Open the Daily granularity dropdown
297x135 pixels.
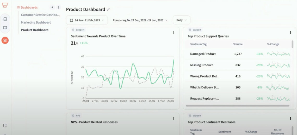182,20
